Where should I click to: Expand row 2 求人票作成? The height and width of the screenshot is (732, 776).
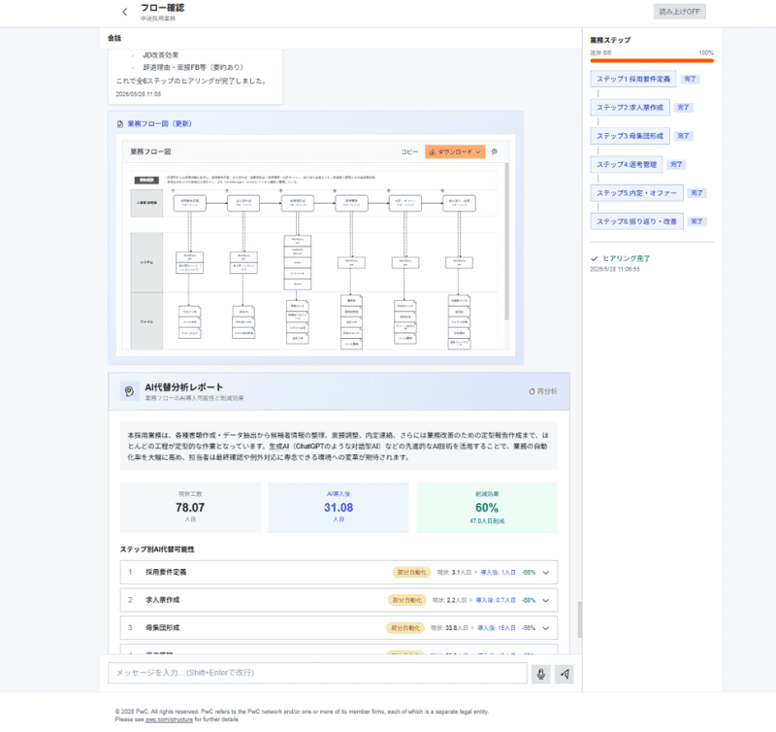click(x=339, y=600)
